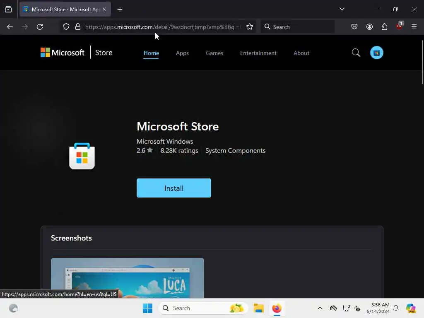Click the blue profile avatar icon
This screenshot has width=424, height=318.
click(x=377, y=53)
